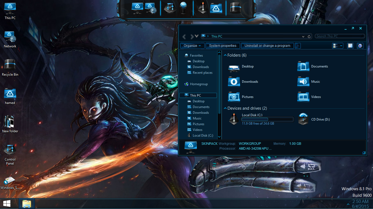The image size is (373, 209).
Task: Collapse the Devices and drives group
Action: coord(225,108)
